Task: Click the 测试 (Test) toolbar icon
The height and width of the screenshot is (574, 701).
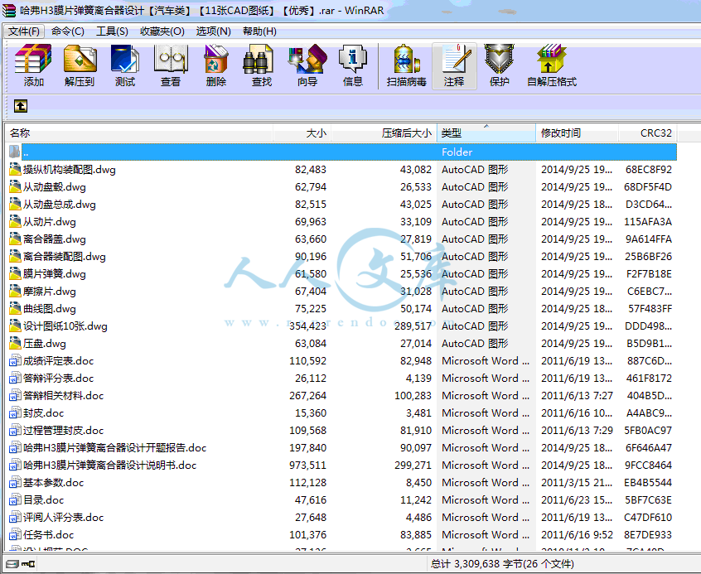Action: 125,65
